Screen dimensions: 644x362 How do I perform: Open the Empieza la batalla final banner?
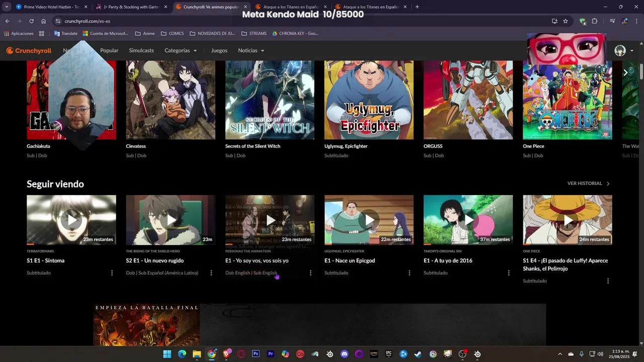(319, 325)
